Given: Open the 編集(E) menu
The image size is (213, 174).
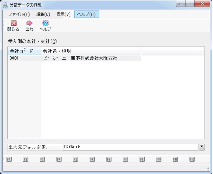Looking at the screenshot, I should (43, 14).
